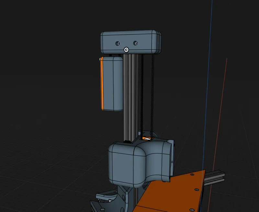This screenshot has height=212, width=259.
Task: Click the orange edge strip of the hanging box
Action: (x=102, y=84)
